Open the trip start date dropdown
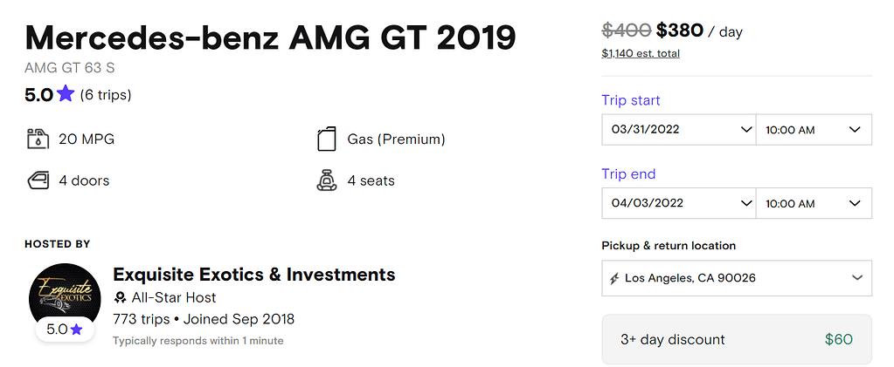Screen dimensions: 894x367 click(678, 129)
